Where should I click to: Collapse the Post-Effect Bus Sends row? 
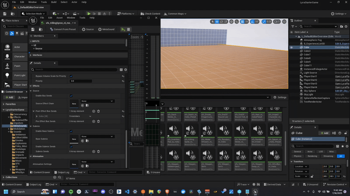coord(34,111)
